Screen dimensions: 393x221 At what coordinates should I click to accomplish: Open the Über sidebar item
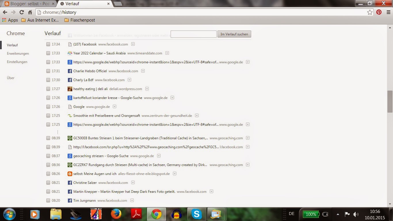(11, 78)
